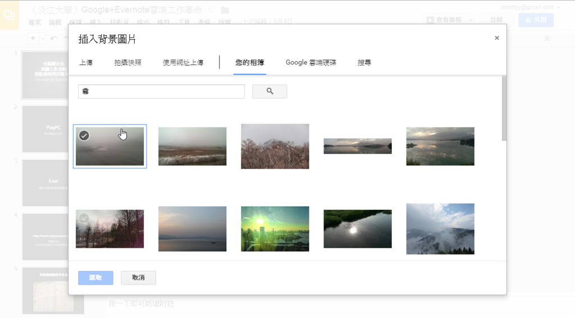Open the 檔案 menu in background
575x318 pixels.
[35, 22]
